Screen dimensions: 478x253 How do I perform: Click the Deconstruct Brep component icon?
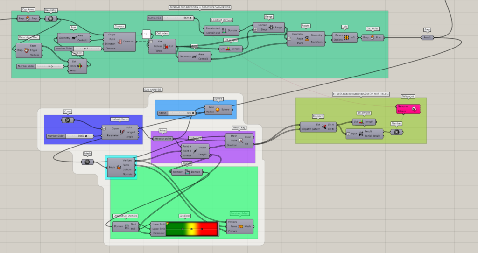(x=26, y=50)
